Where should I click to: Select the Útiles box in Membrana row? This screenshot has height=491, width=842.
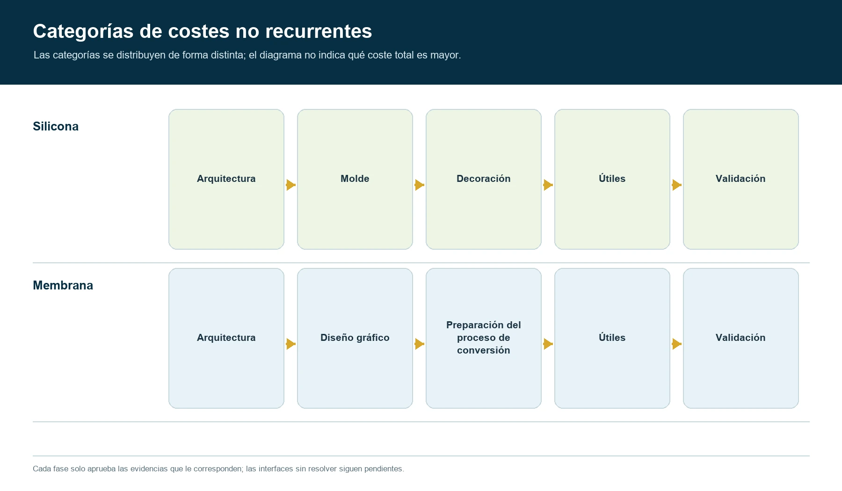(x=612, y=338)
